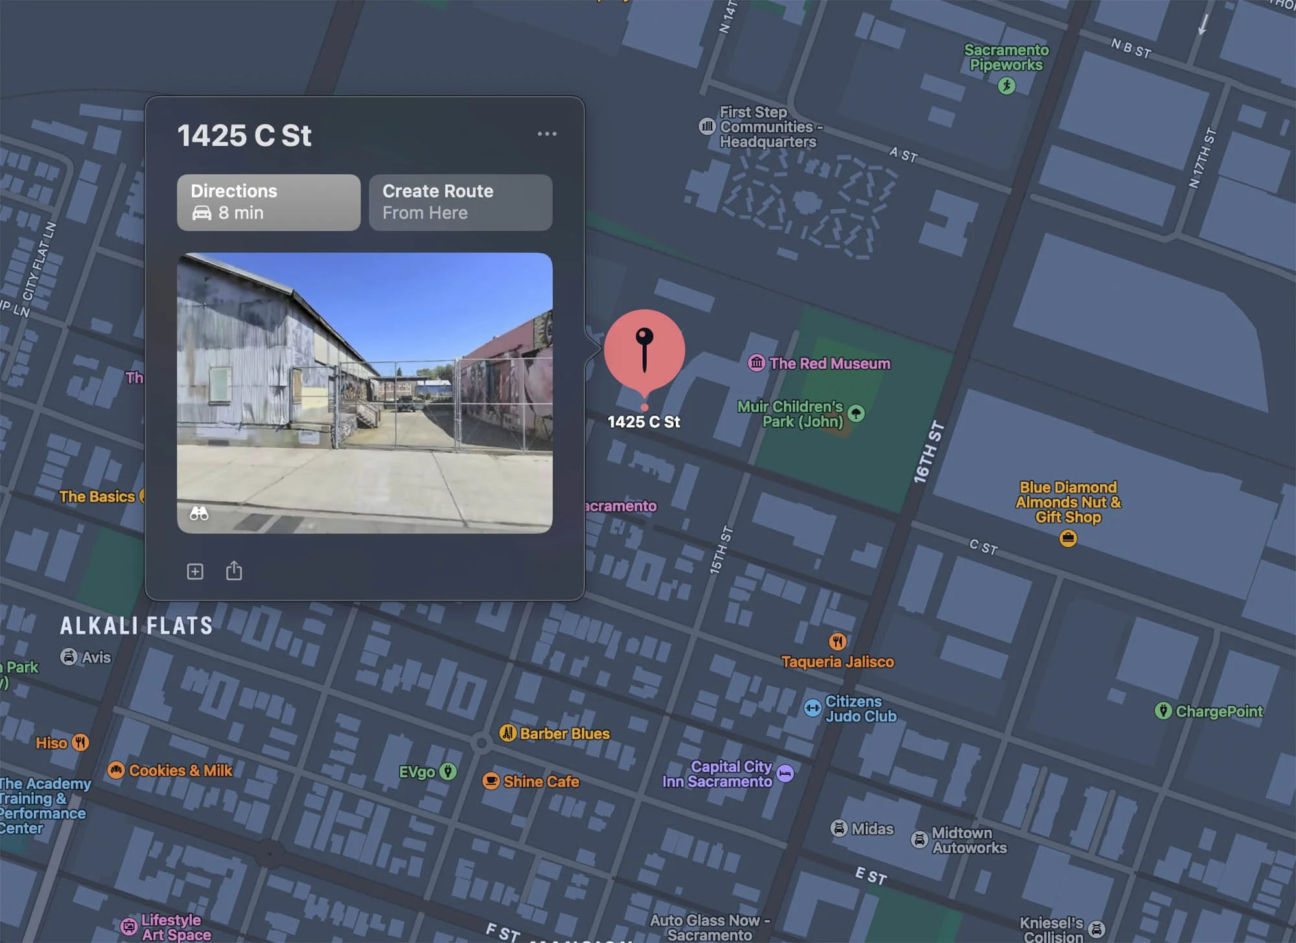Click Lifestyle Art Space icon

pyautogui.click(x=129, y=926)
